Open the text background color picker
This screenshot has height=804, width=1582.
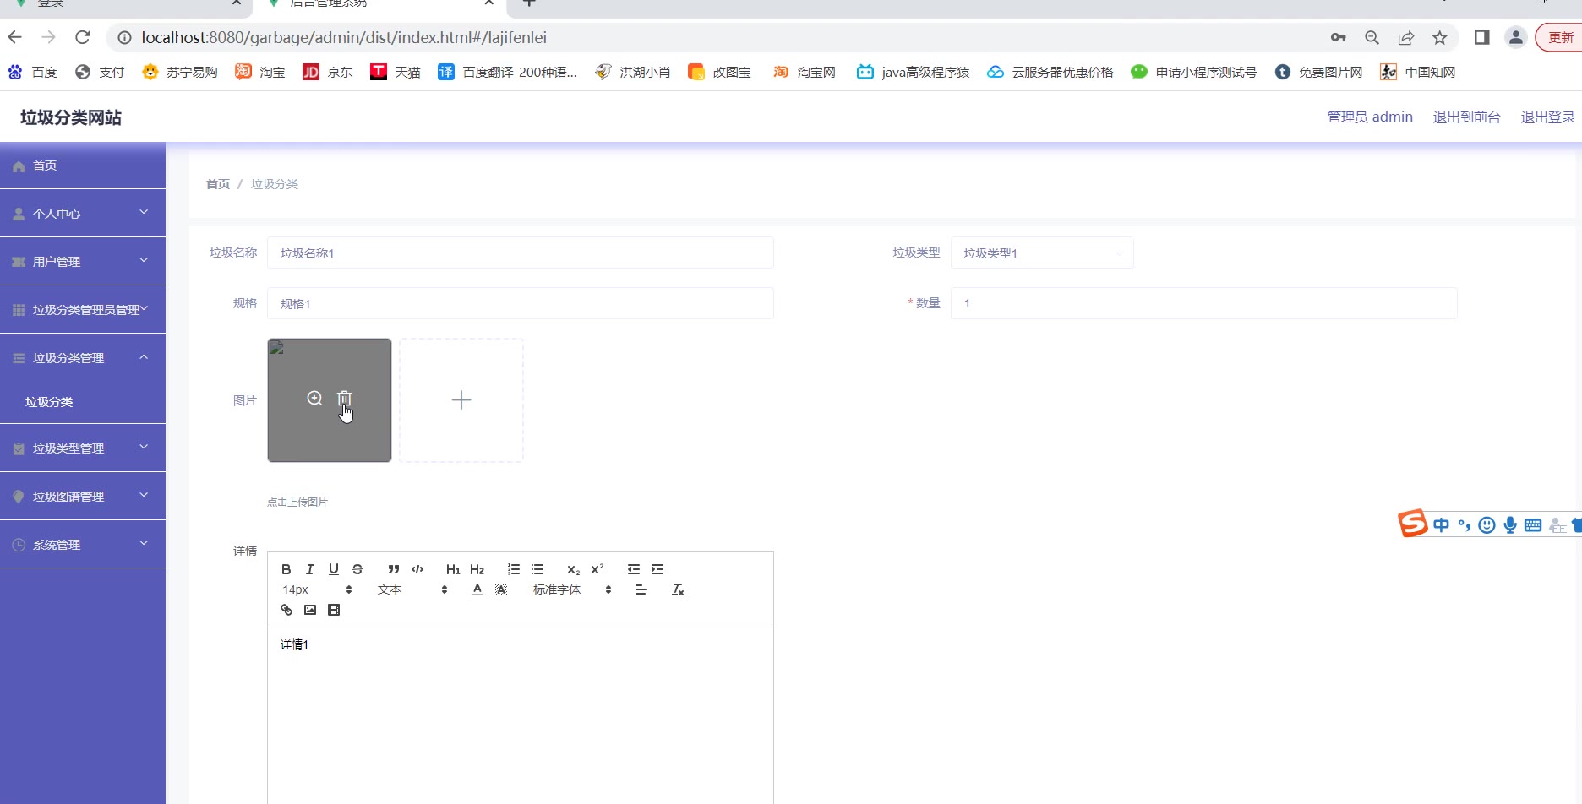(501, 589)
